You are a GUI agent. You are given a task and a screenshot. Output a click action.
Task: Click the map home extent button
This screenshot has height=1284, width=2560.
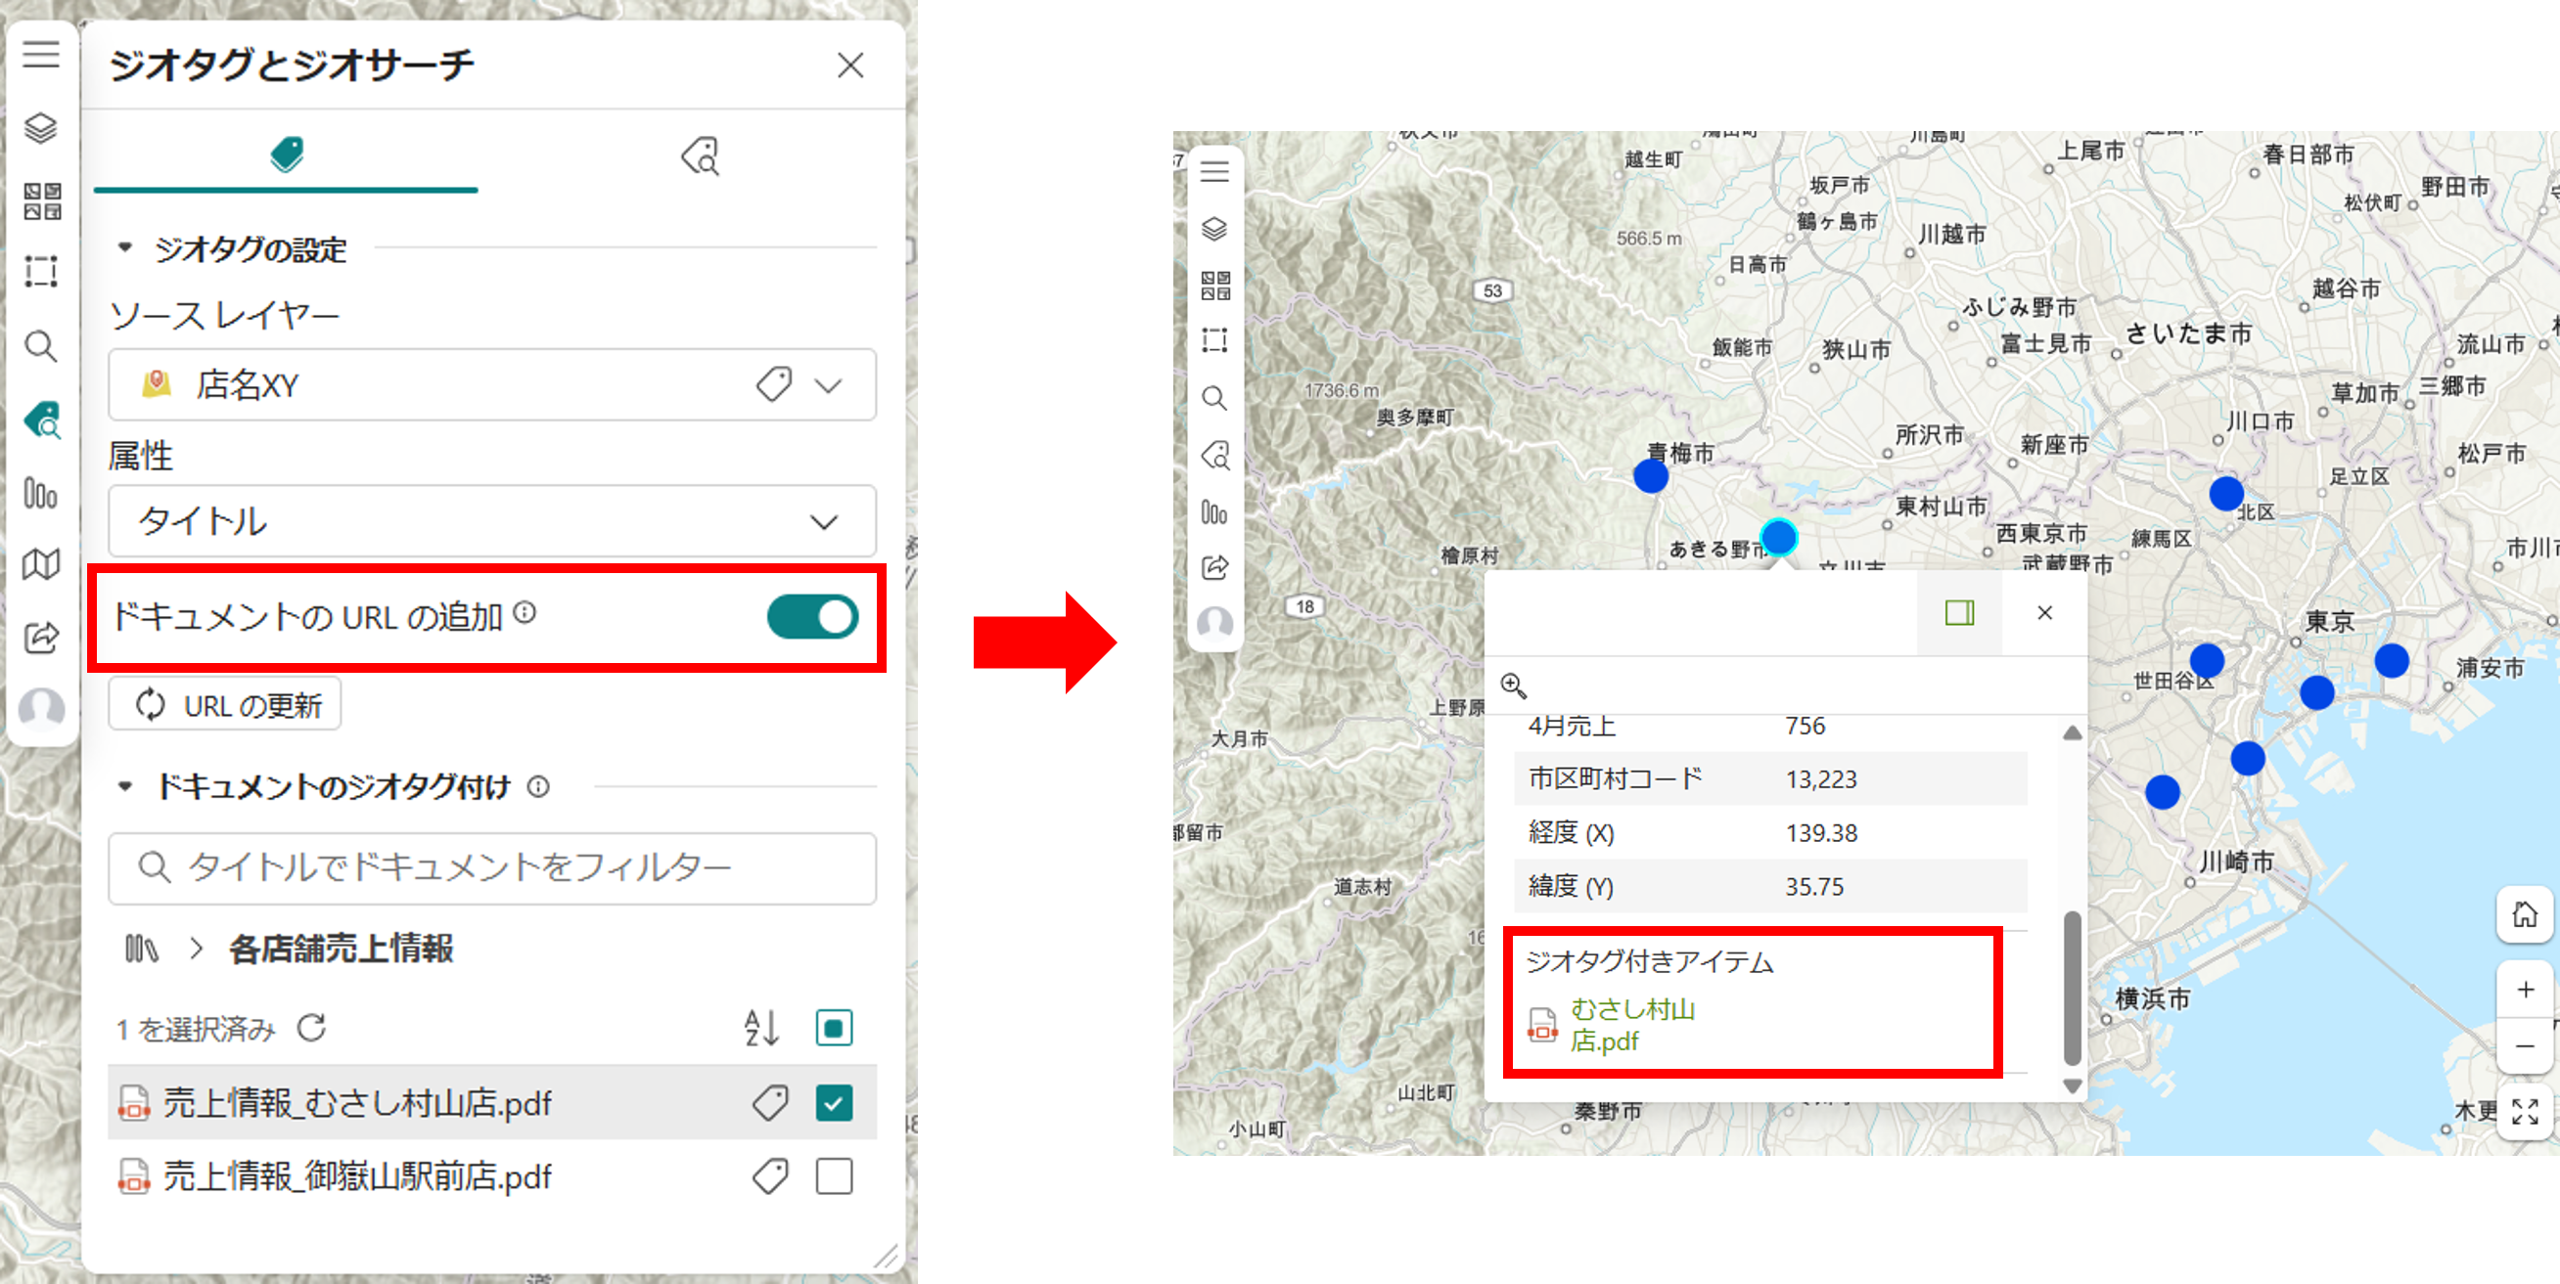point(2524,914)
